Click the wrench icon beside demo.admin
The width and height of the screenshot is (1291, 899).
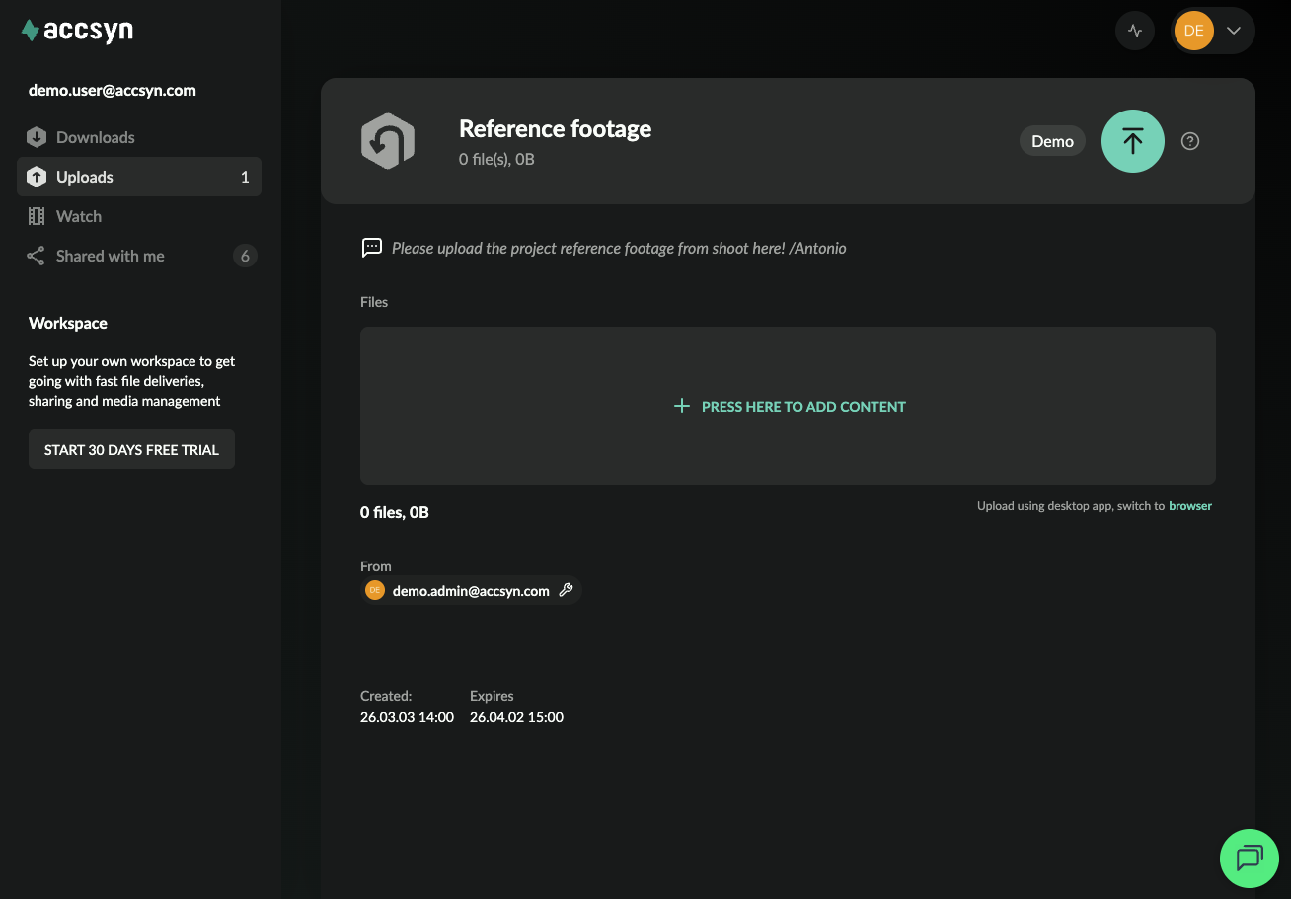(566, 590)
